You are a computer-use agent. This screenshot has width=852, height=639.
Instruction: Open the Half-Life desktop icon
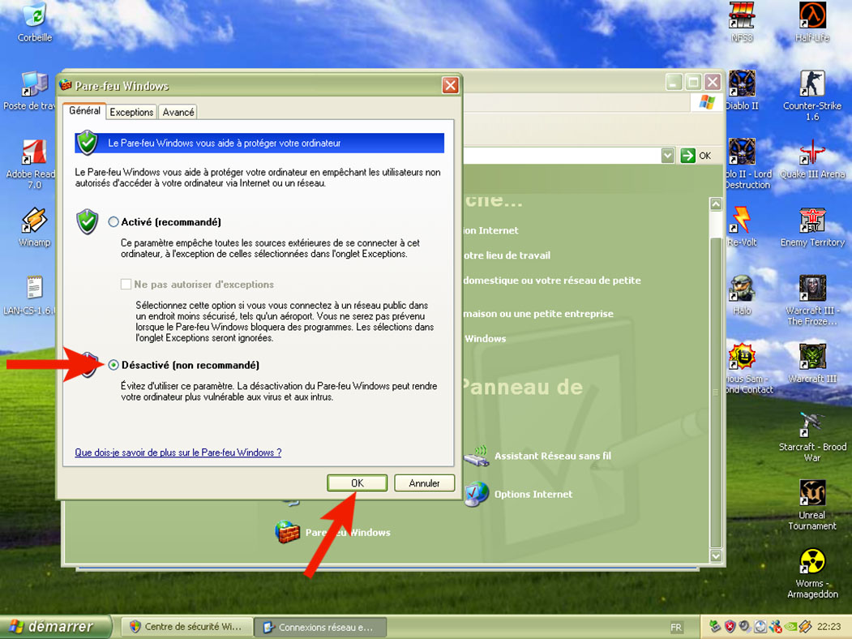tap(811, 16)
